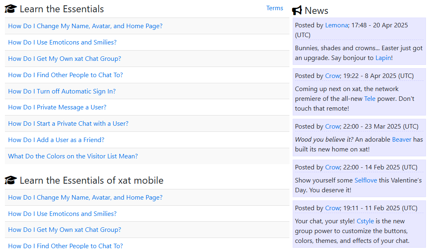This screenshot has width=428, height=249.
Task: Open the Tele power link
Action: coord(370,98)
